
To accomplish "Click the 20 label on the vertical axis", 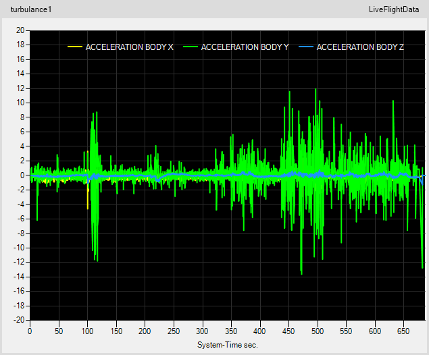I will [x=20, y=30].
